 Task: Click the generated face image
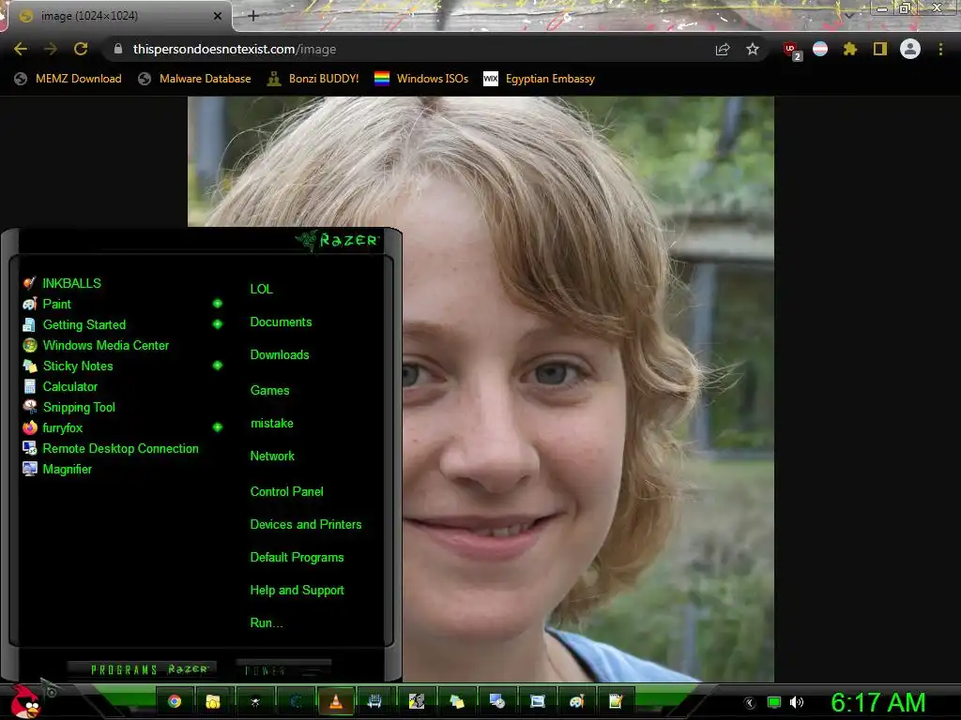pyautogui.click(x=480, y=389)
